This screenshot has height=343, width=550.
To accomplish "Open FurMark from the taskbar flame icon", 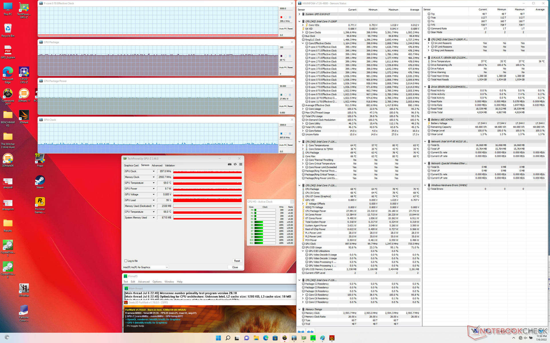I will point(332,338).
